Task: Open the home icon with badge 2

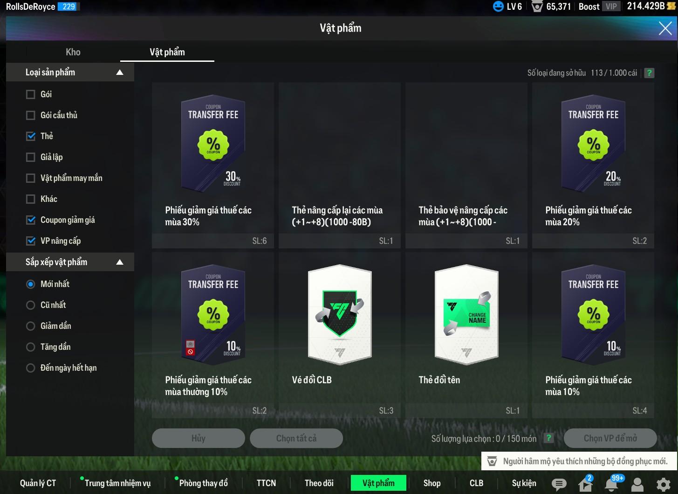Action: click(x=585, y=484)
